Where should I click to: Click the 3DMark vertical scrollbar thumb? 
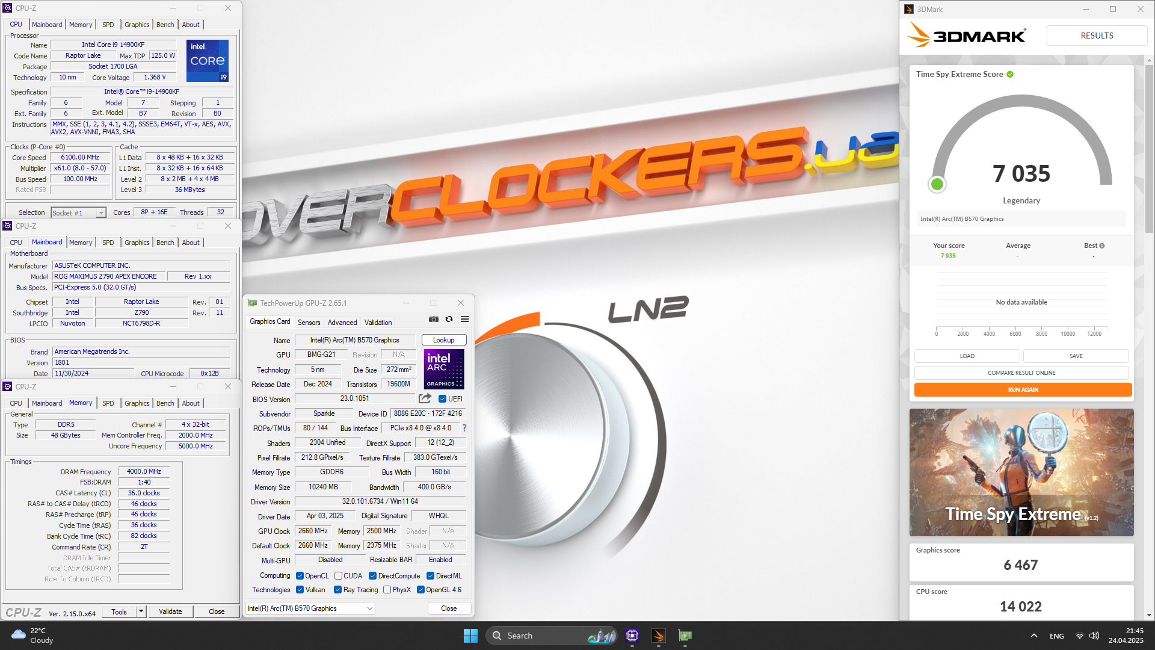[x=1150, y=147]
